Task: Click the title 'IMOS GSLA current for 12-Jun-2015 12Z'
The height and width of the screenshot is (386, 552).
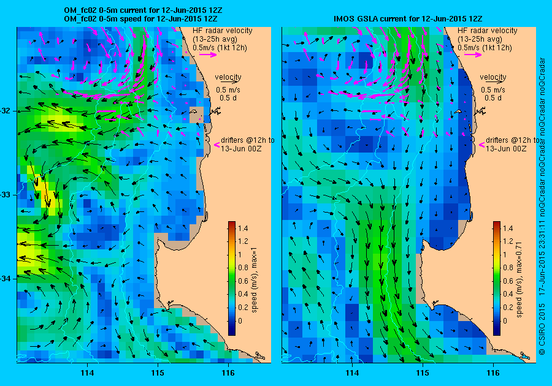Action: 408,18
